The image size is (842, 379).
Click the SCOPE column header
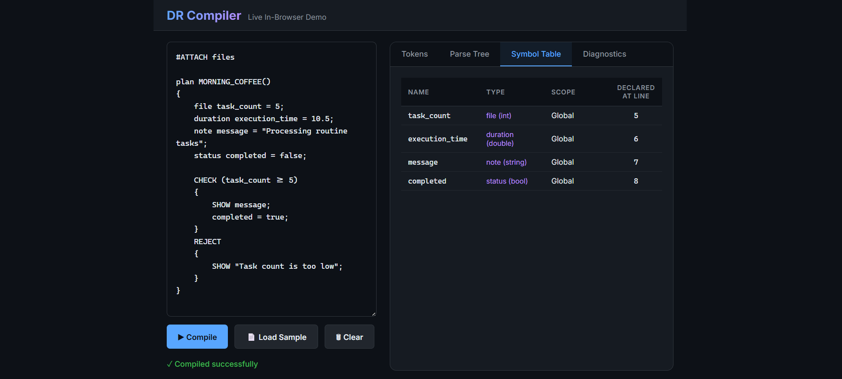[x=563, y=92]
